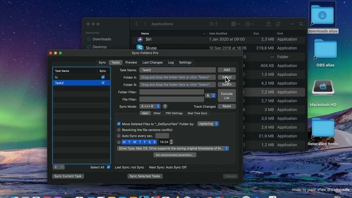Viewport: 352px width, 198px height.
Task: Click the Auto Sync seconds field
Action: [x=162, y=136]
